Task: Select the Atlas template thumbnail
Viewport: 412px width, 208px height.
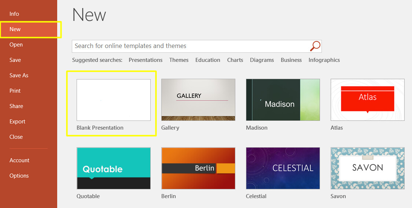Action: tap(368, 100)
